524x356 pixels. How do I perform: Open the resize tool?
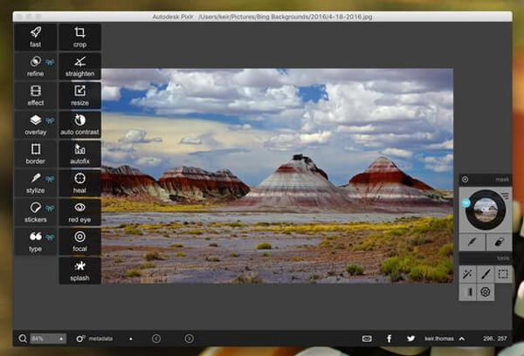(x=79, y=95)
